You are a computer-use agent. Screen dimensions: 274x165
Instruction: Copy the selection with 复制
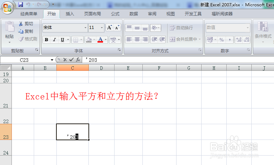[26, 31]
